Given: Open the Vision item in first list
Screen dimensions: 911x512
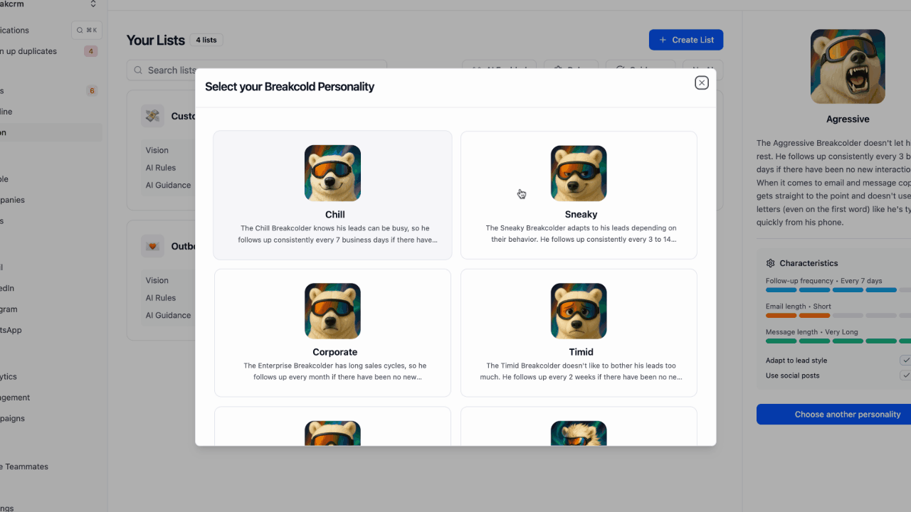Looking at the screenshot, I should (157, 150).
